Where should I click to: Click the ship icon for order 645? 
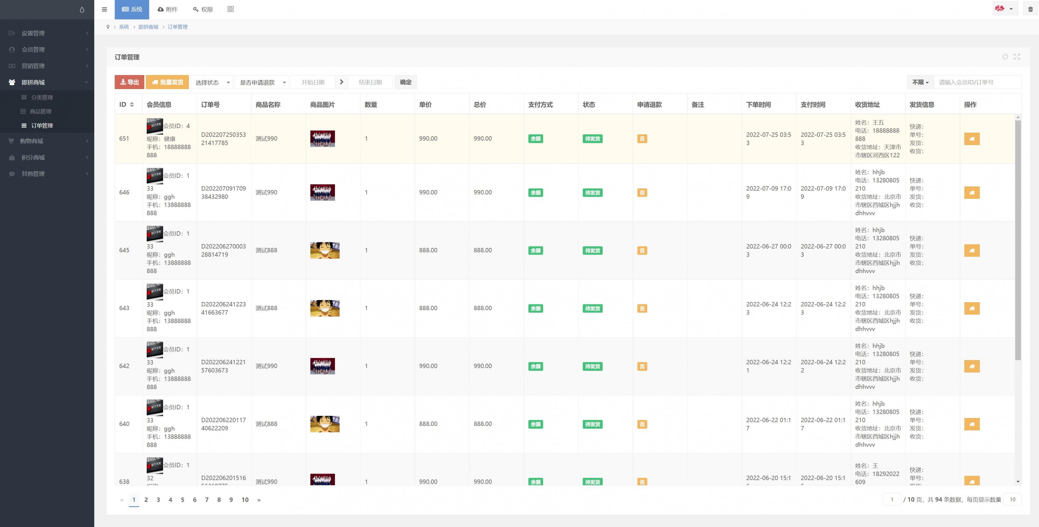972,250
